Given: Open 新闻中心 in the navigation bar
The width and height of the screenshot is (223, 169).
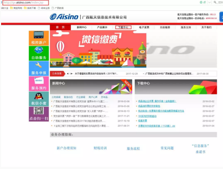Looking at the screenshot, I should tap(82, 27).
